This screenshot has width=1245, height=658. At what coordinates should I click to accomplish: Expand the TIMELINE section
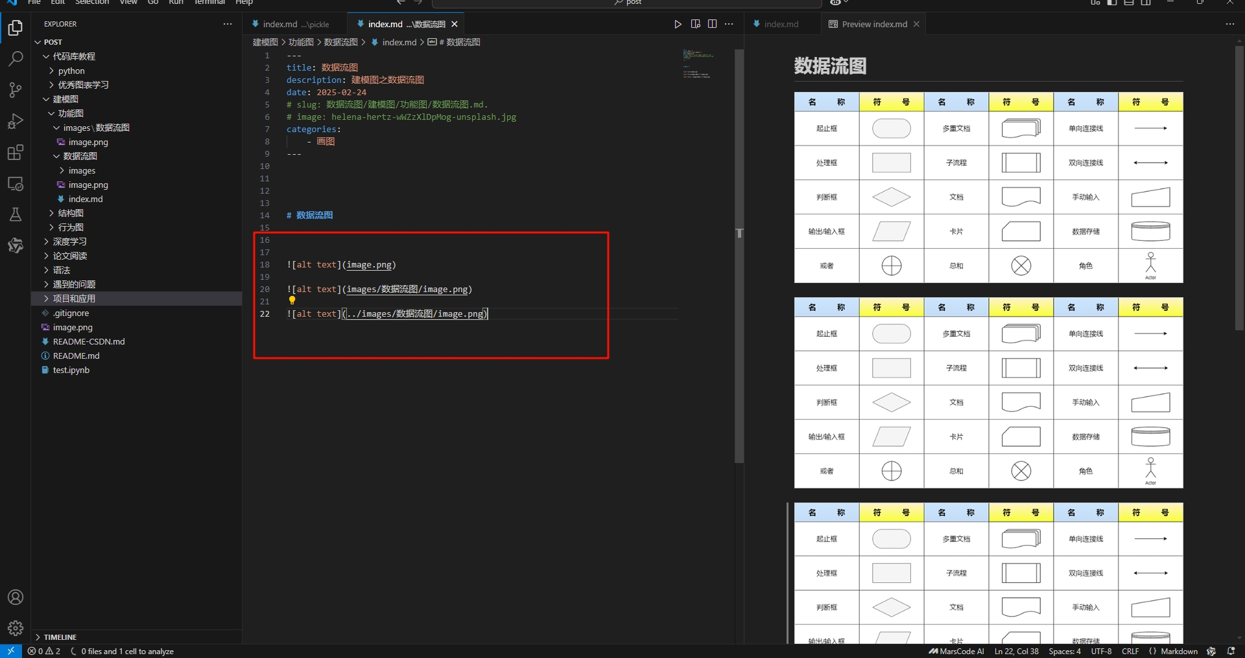(x=60, y=637)
